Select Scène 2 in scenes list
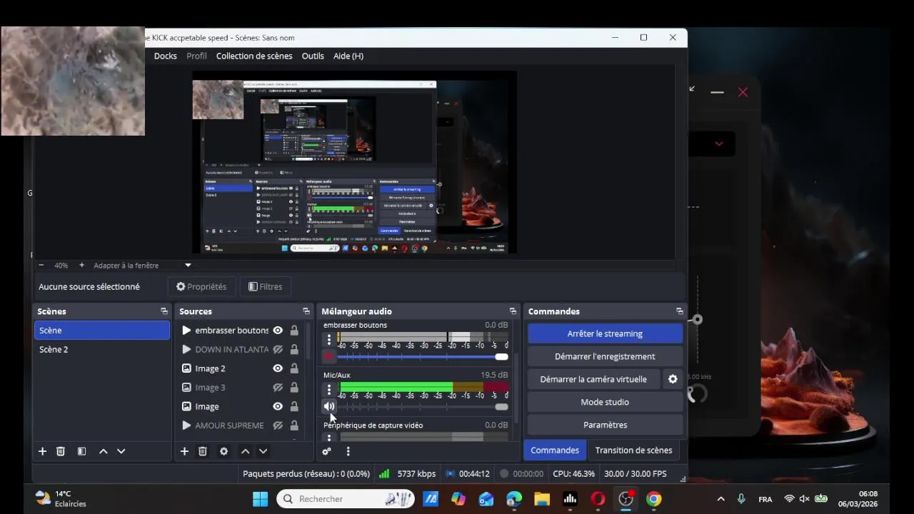Viewport: 914px width, 514px height. [x=102, y=349]
